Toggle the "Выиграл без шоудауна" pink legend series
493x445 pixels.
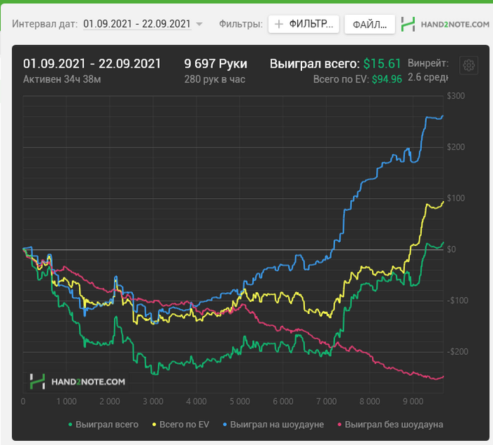[390, 425]
